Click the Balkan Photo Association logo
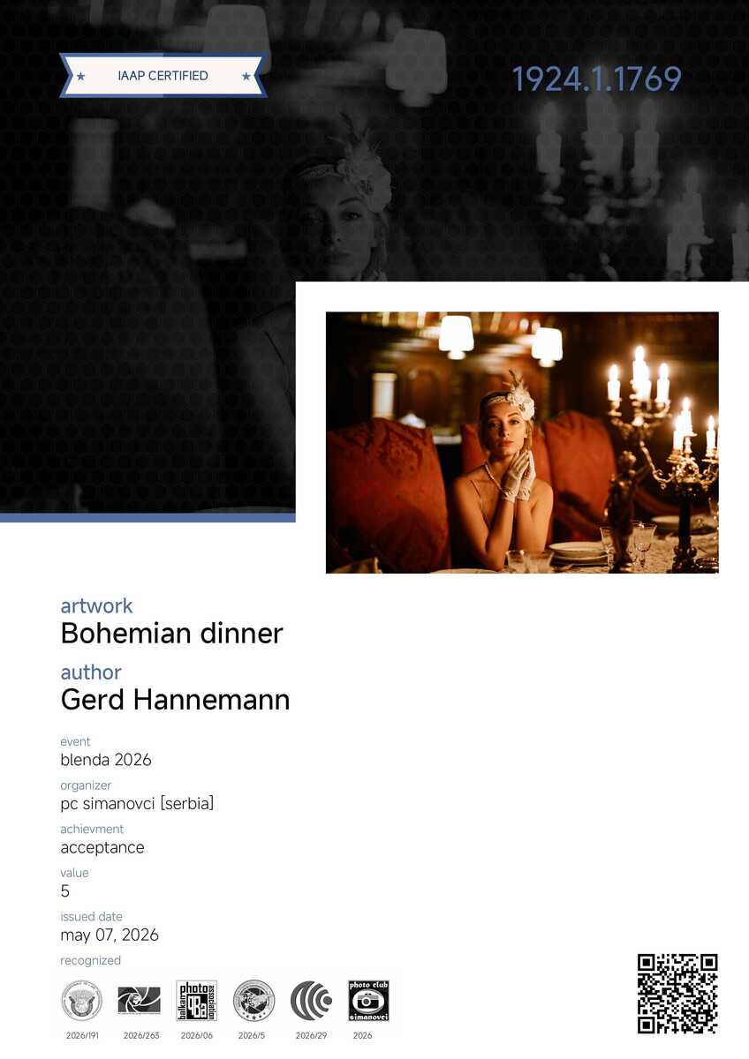 196,1001
